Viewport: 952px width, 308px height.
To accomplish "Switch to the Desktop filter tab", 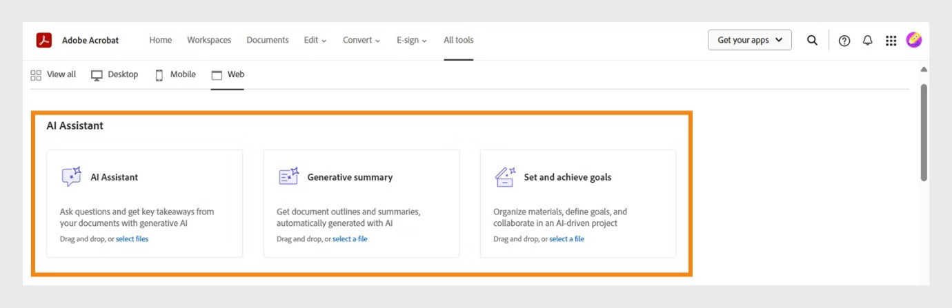I will tap(115, 74).
